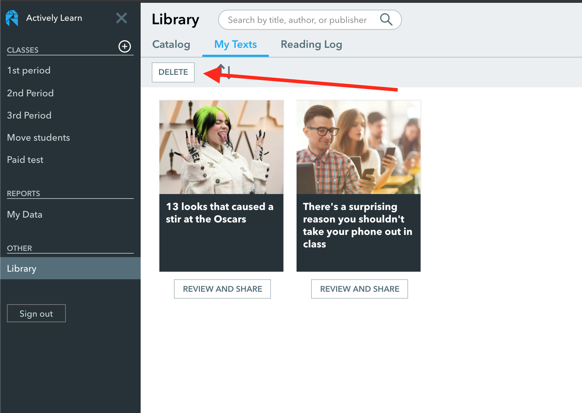Image resolution: width=582 pixels, height=413 pixels.
Task: Open the 3rd Period class
Action: [x=29, y=115]
